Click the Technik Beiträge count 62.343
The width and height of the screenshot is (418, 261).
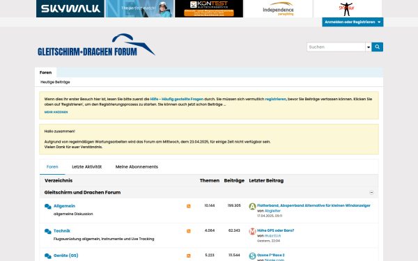(x=234, y=230)
